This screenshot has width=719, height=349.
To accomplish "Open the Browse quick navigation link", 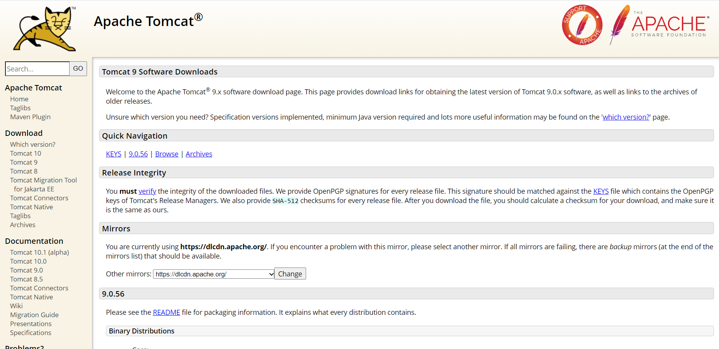I will (167, 154).
